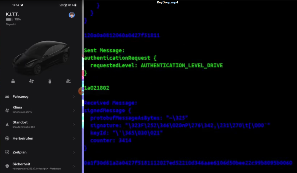Open the profile avatar
The width and height of the screenshot is (297, 173).
click(x=71, y=15)
